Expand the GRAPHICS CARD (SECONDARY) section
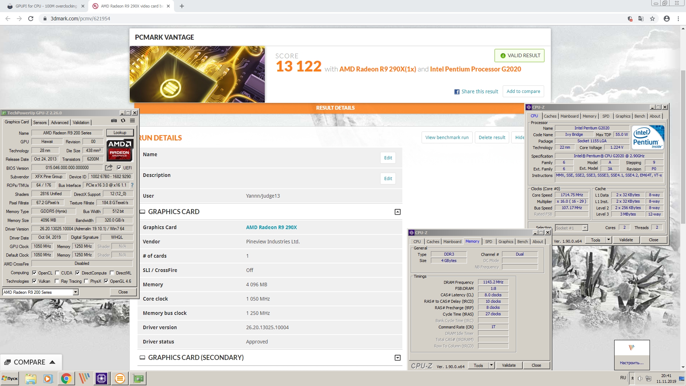 point(397,358)
